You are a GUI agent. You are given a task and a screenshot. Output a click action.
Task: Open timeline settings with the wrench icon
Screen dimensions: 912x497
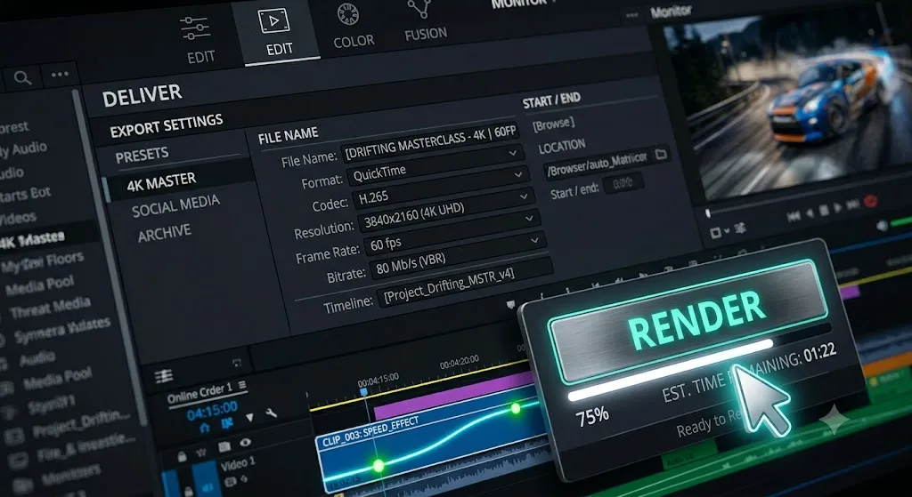pyautogui.click(x=271, y=413)
